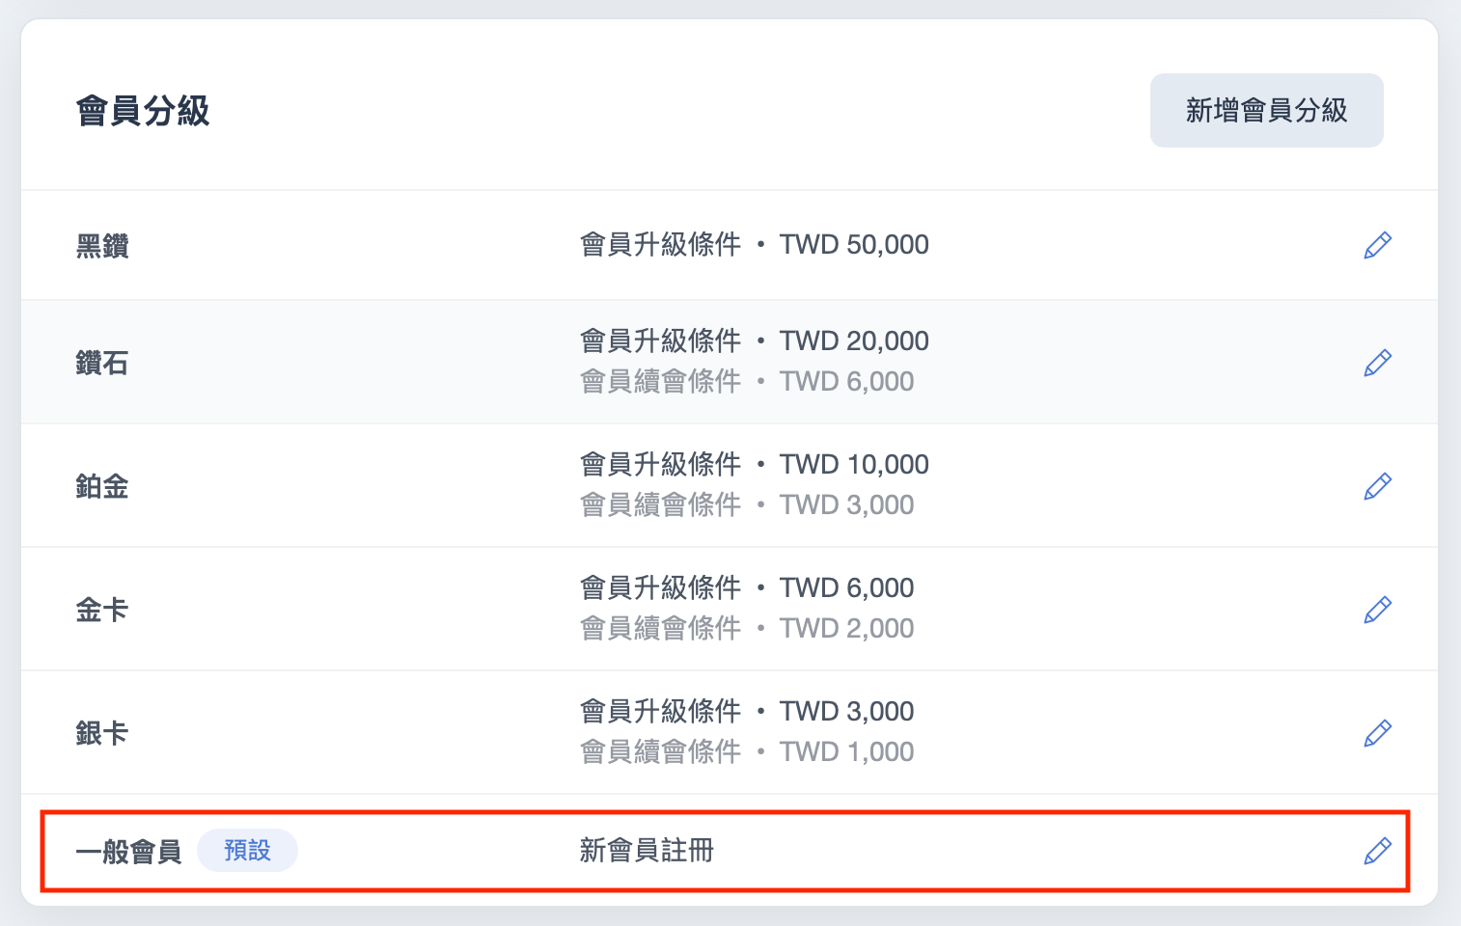The image size is (1461, 926).
Task: Click TWD 1,000 renewal condition under 銀卡
Action: click(x=846, y=752)
